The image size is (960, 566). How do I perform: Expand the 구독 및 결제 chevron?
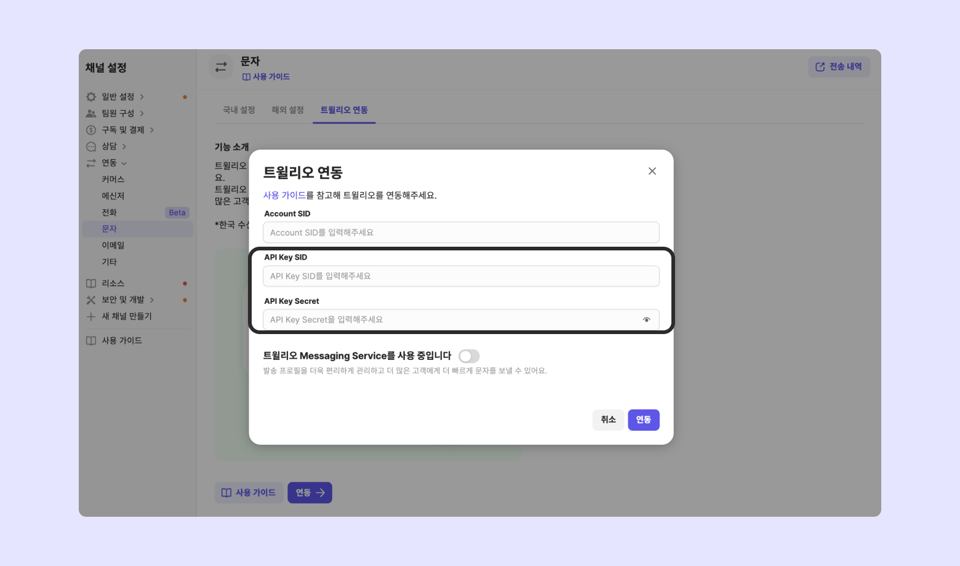point(152,130)
